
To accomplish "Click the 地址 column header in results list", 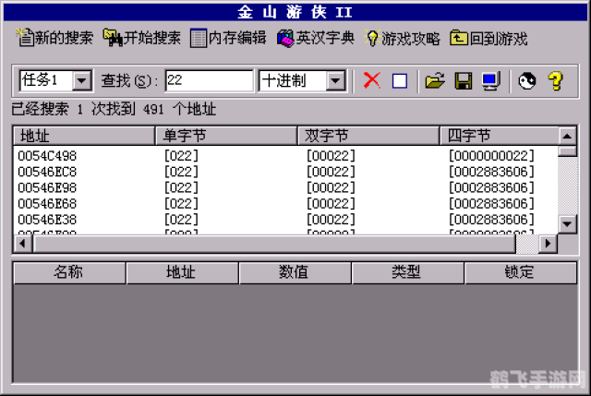I will (84, 136).
